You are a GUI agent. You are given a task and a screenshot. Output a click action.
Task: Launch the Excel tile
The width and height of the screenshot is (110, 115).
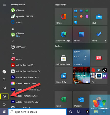[x=64, y=99]
